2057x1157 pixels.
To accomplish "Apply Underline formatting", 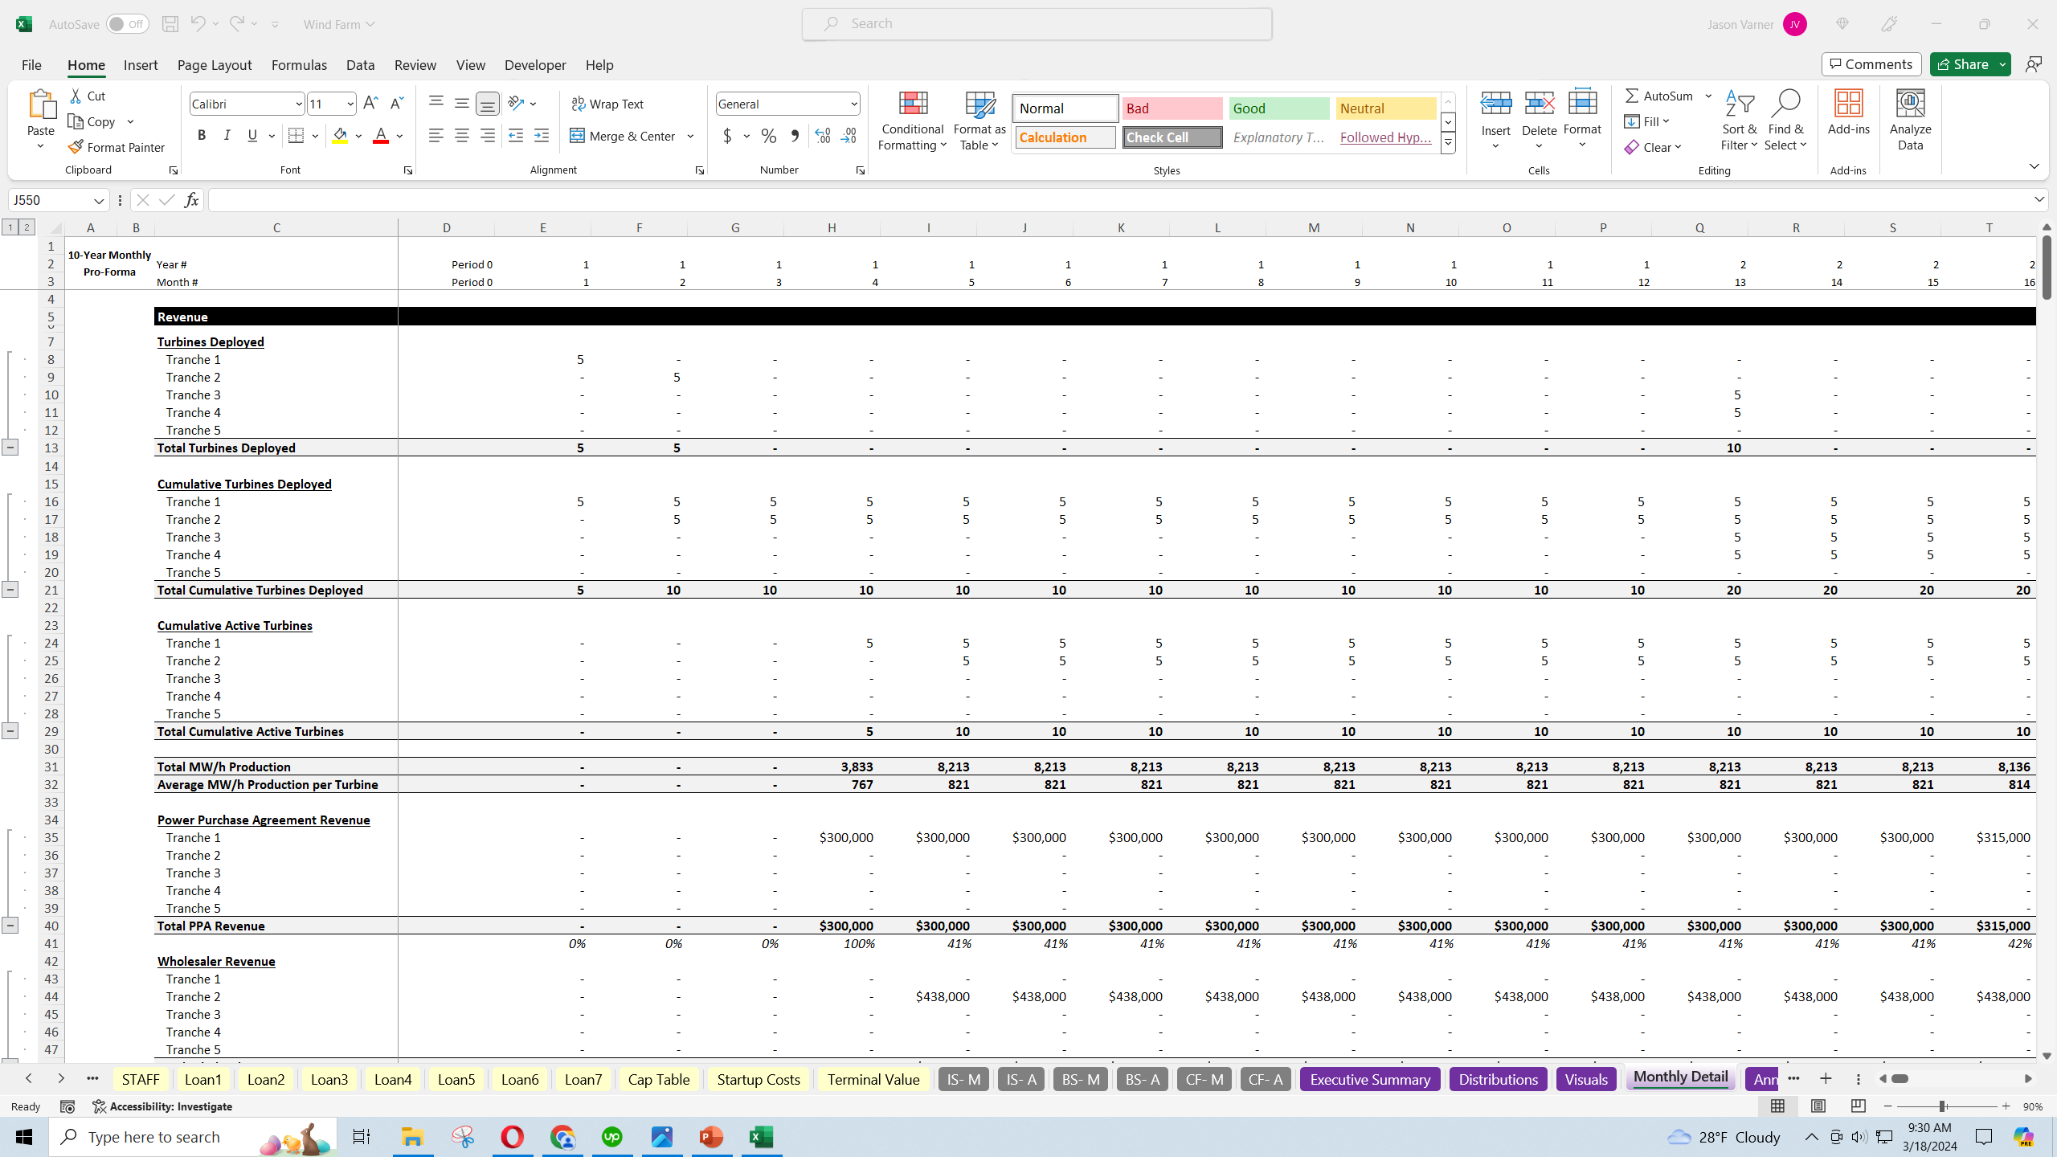I will point(252,136).
